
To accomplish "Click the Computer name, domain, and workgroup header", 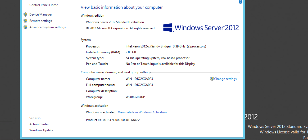I will click(116, 73).
